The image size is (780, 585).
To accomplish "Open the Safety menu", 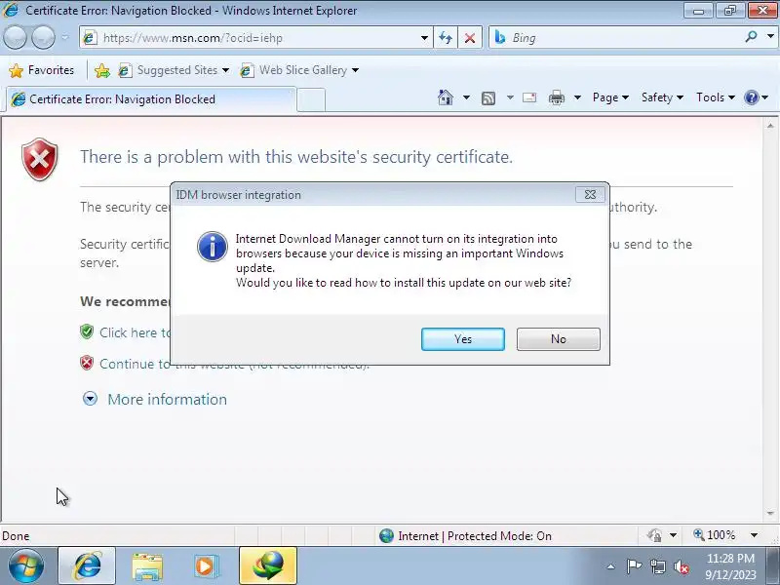I will coord(662,97).
